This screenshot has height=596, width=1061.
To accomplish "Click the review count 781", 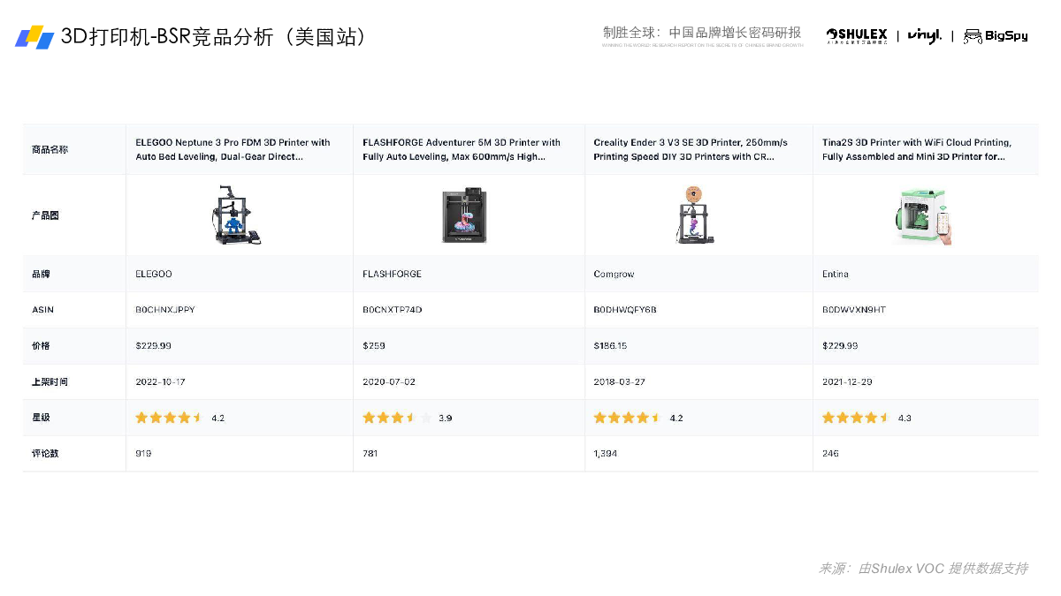I will click(x=370, y=454).
